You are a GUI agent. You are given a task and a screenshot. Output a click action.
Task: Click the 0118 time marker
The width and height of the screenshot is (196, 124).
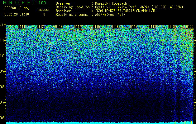(x=152, y=27)
